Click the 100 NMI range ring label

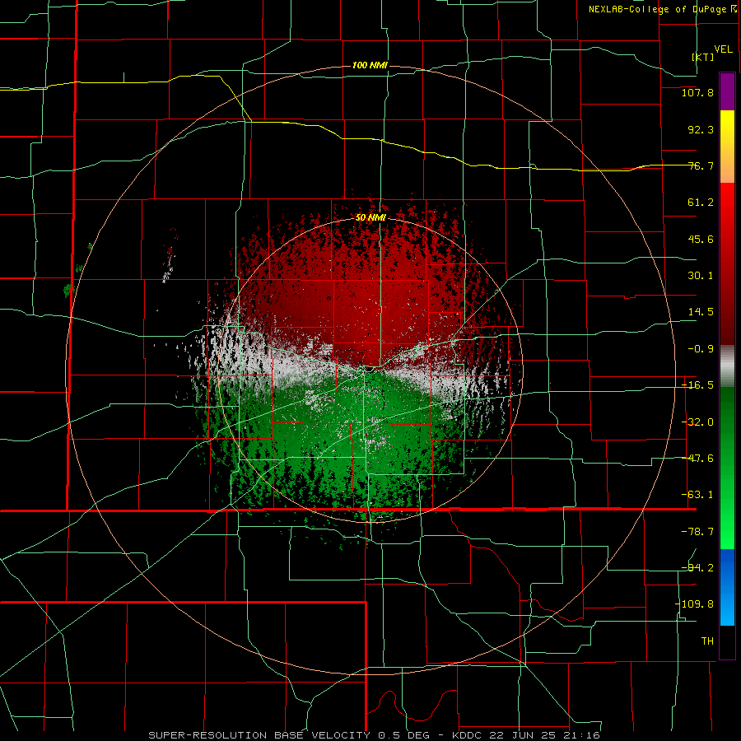pos(370,65)
